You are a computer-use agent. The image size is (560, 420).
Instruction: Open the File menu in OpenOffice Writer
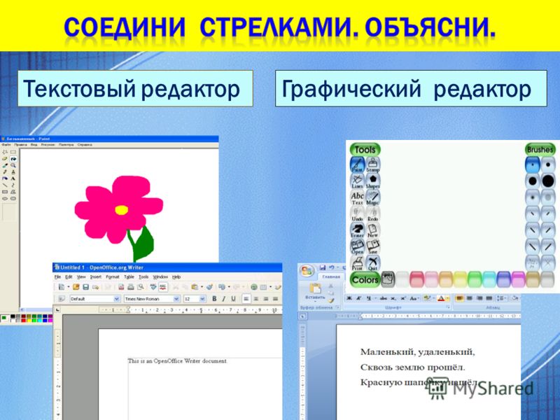tap(57, 276)
